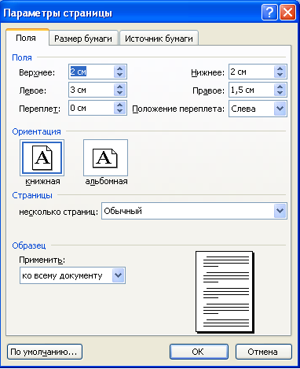Open the несколько страниц dropdown arrow
The width and height of the screenshot is (300, 369).
280,211
